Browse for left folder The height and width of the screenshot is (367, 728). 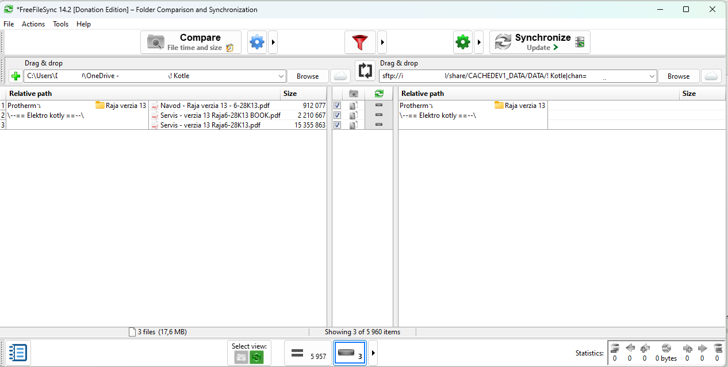(308, 76)
